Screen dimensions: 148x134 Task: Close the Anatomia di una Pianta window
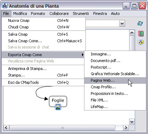tap(142, 6)
